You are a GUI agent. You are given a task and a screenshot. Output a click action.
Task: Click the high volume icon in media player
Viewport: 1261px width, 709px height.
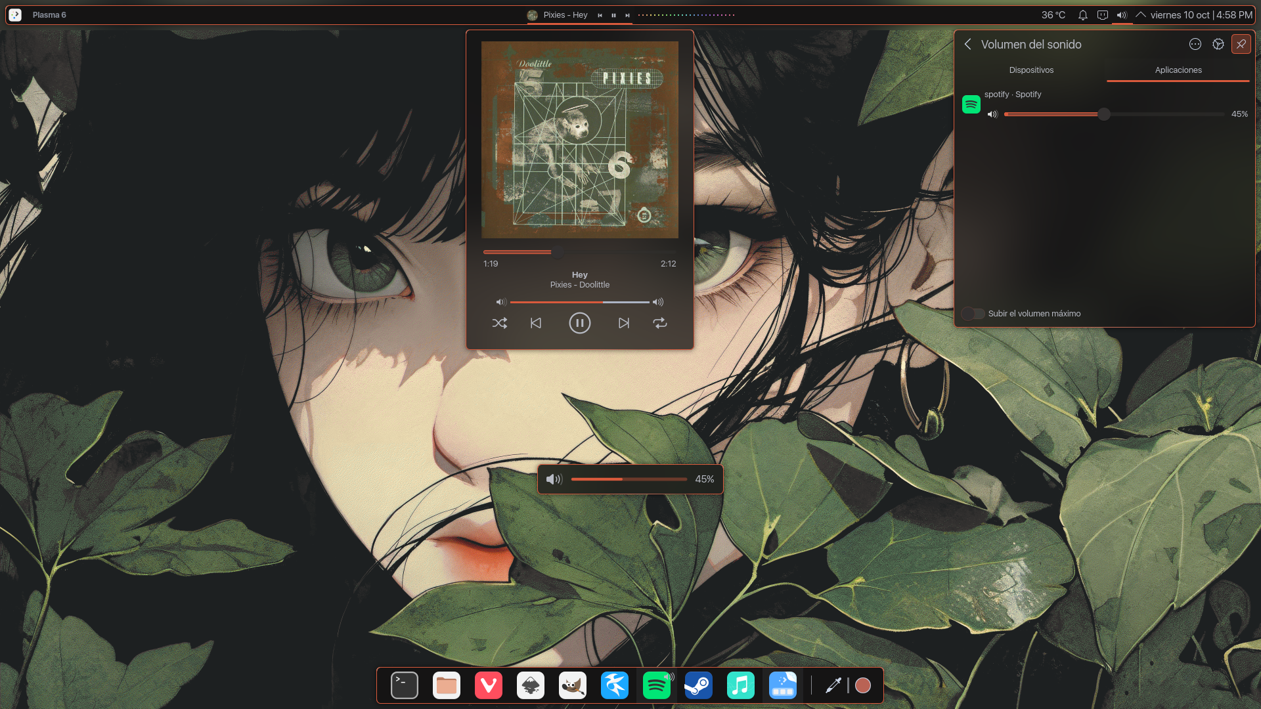pos(658,302)
